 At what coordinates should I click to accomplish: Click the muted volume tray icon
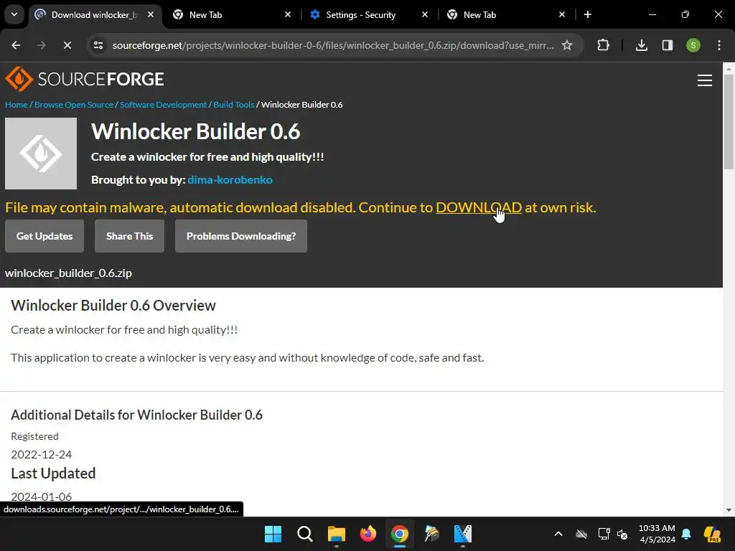click(622, 534)
